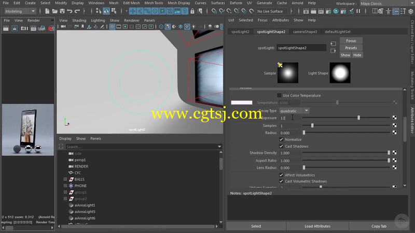This screenshot has width=415, height=233.
Task: Click the red IPR render icon in Render View
Action: (x=51, y=28)
